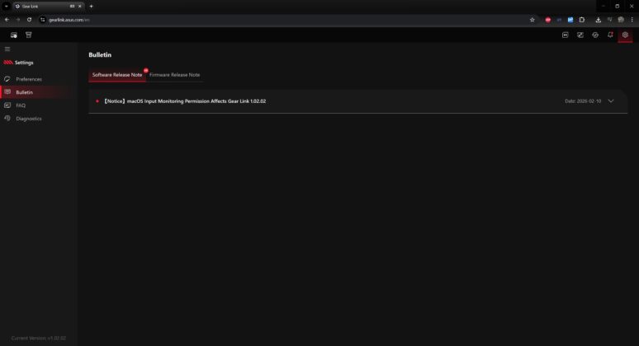Open the browser profile avatar
Image resolution: width=639 pixels, height=346 pixels.
pyautogui.click(x=621, y=20)
